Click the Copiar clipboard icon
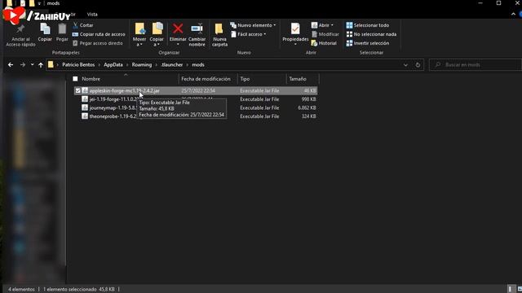The width and height of the screenshot is (522, 293). click(x=45, y=29)
